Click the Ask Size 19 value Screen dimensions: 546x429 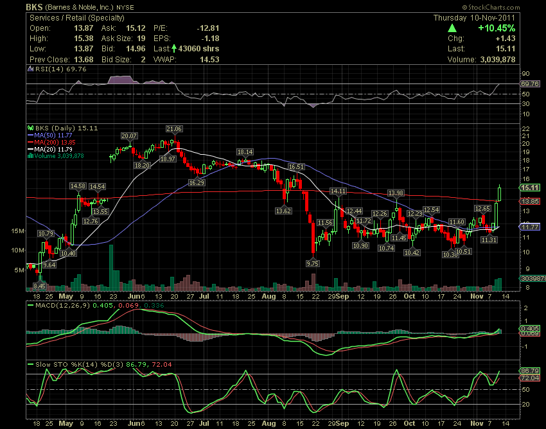tap(141, 39)
